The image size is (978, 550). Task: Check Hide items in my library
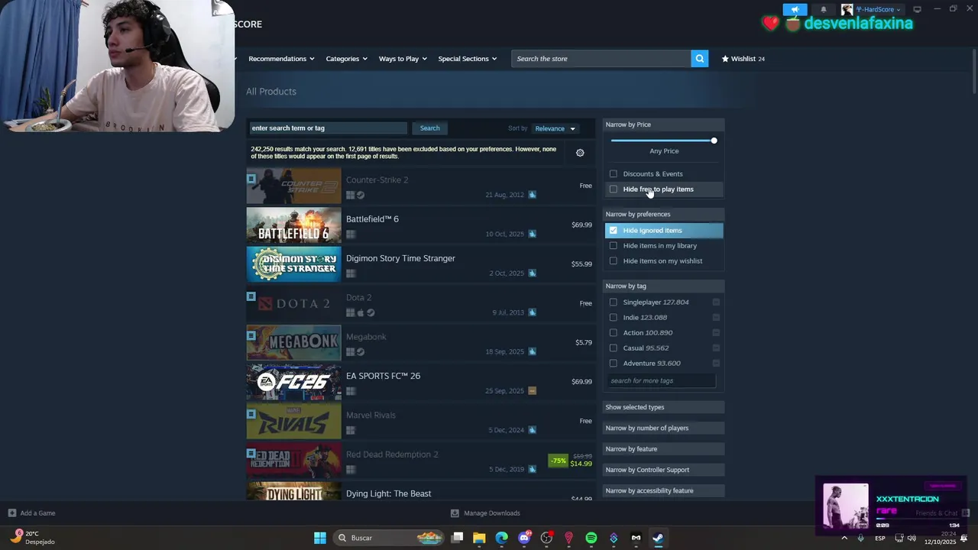[613, 246]
